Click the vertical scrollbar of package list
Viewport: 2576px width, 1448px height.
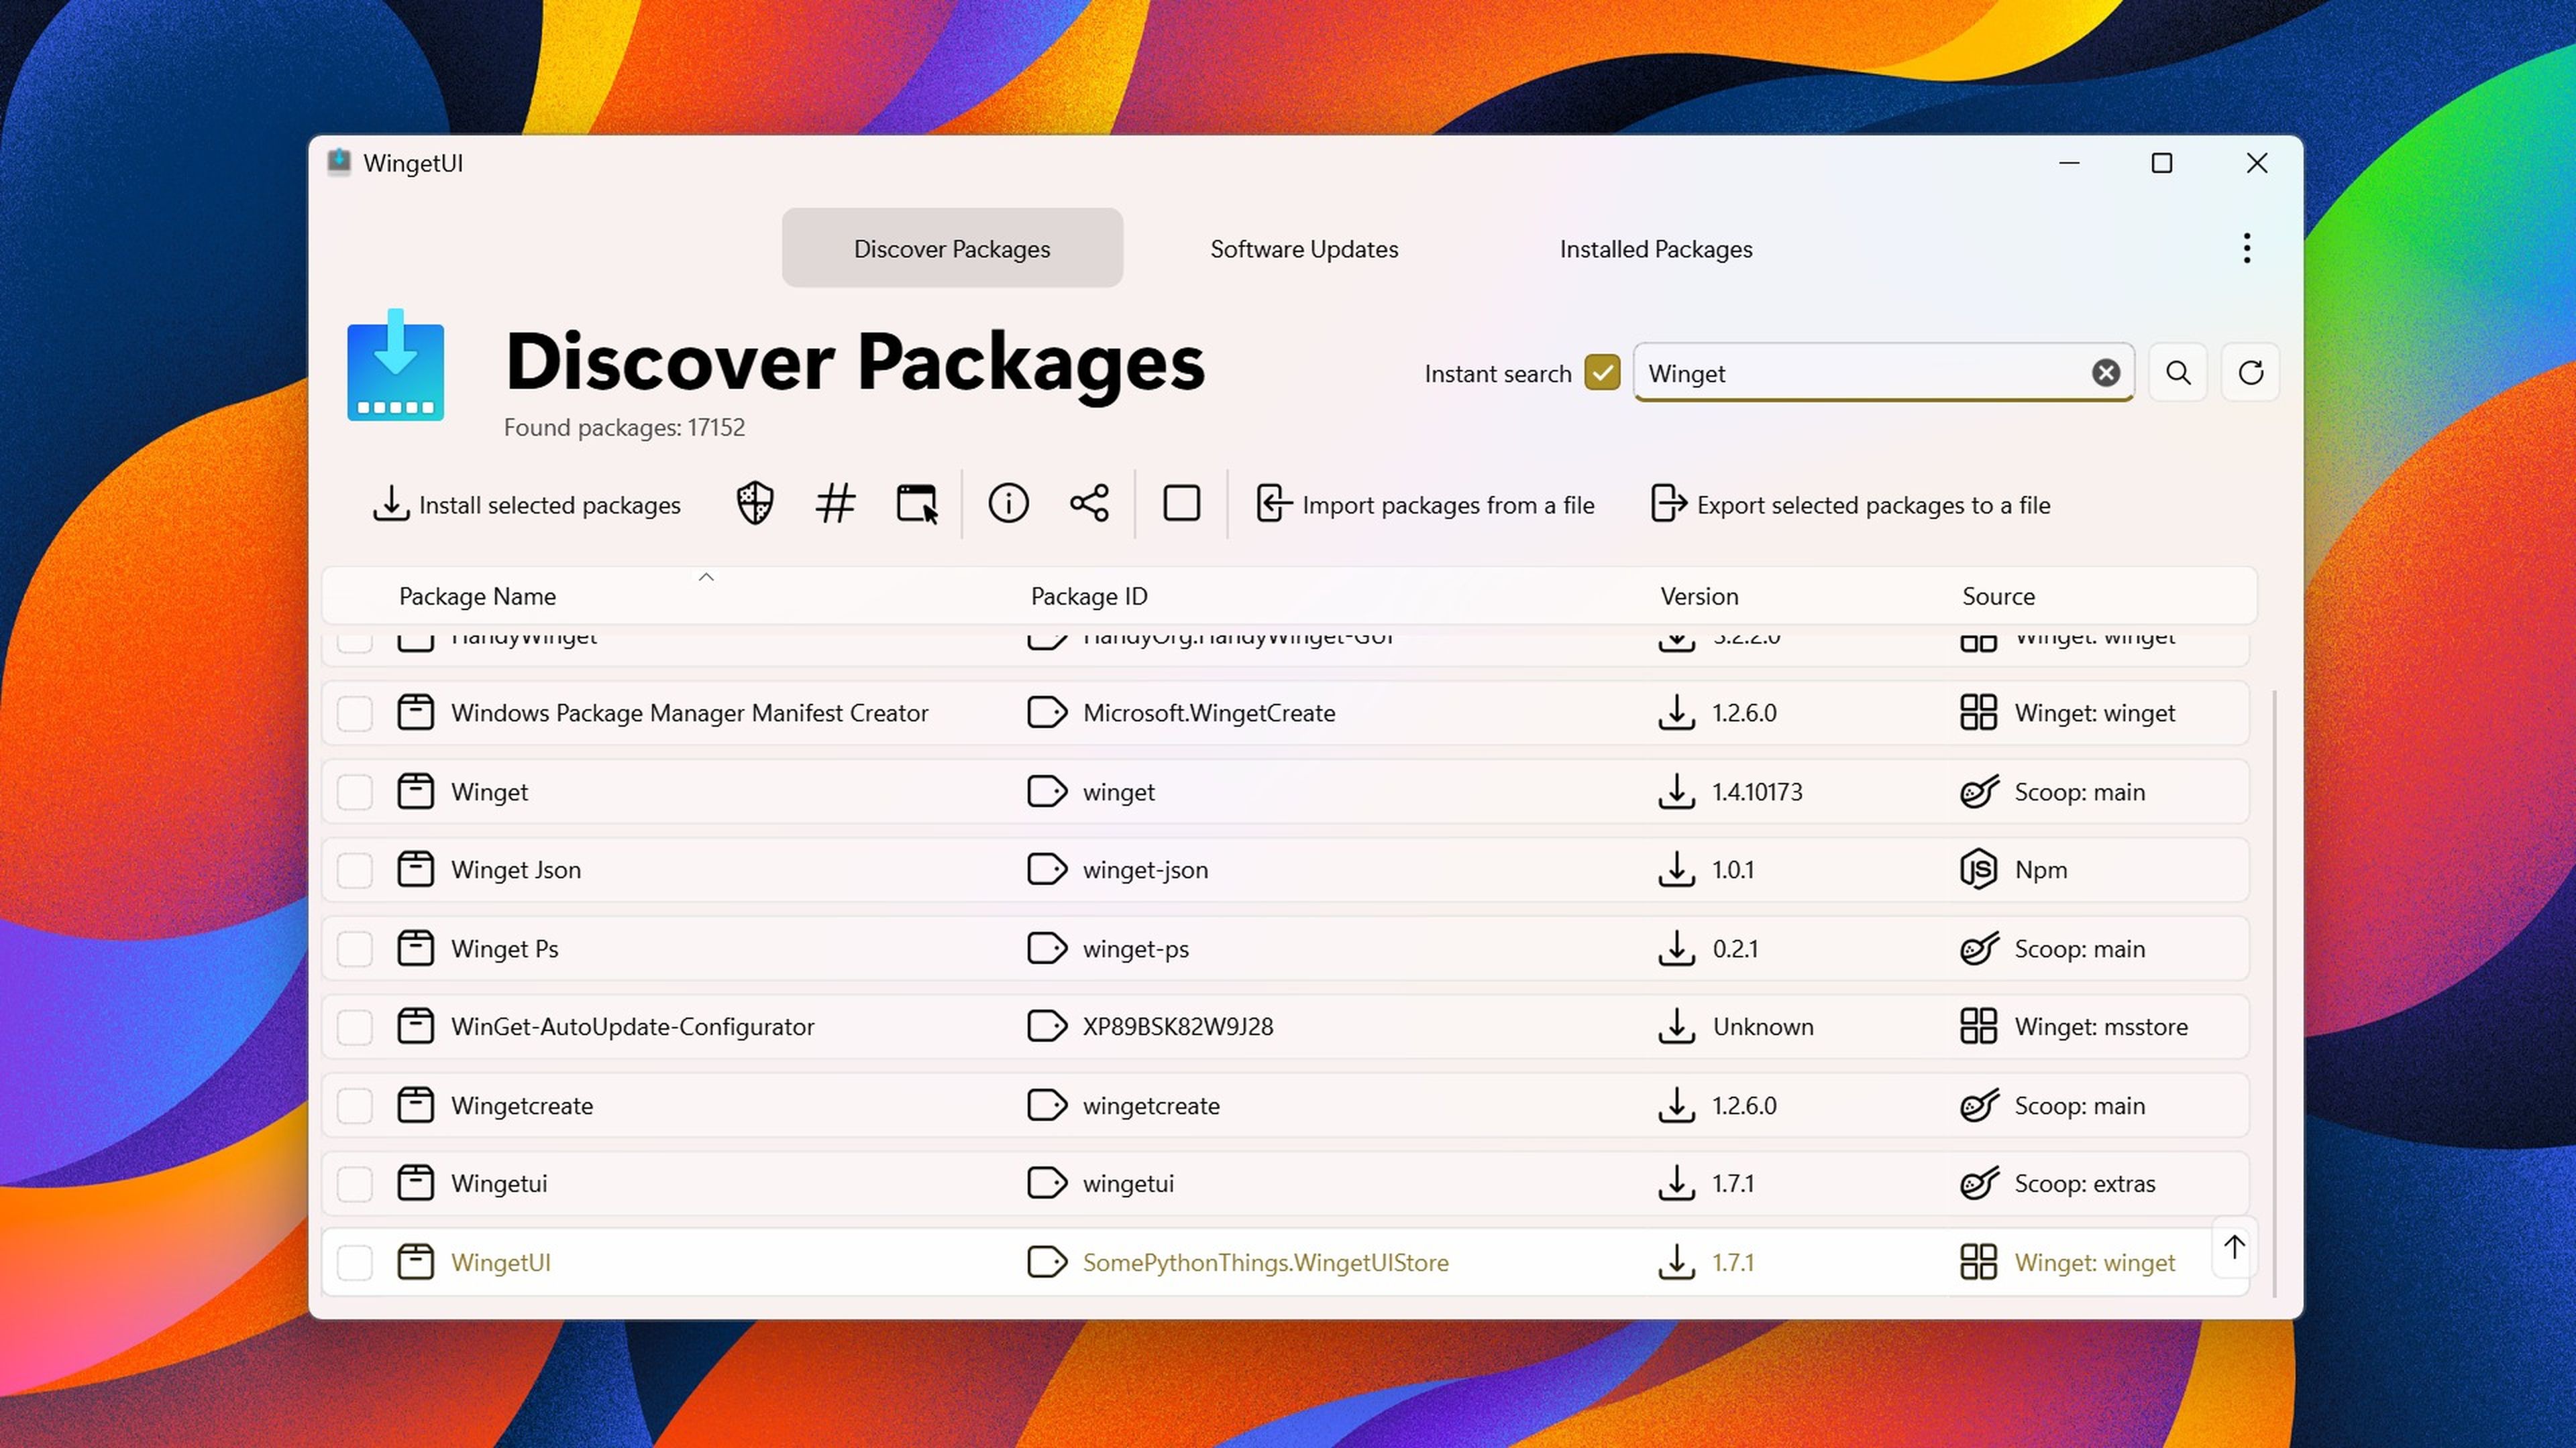click(2274, 992)
